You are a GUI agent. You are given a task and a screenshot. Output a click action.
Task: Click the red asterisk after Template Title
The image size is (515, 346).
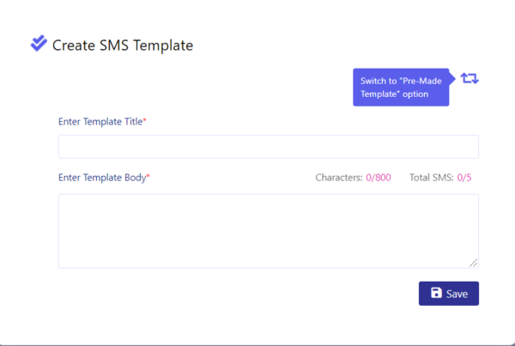coord(144,120)
